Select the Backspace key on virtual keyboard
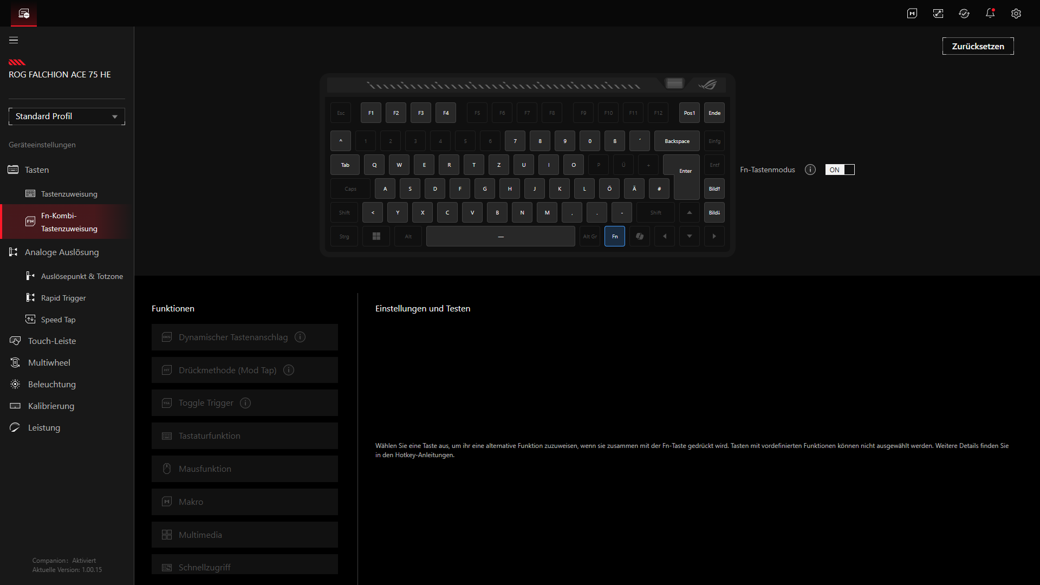Image resolution: width=1040 pixels, height=585 pixels. 677,141
